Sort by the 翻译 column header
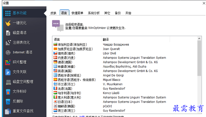 click(x=136, y=39)
